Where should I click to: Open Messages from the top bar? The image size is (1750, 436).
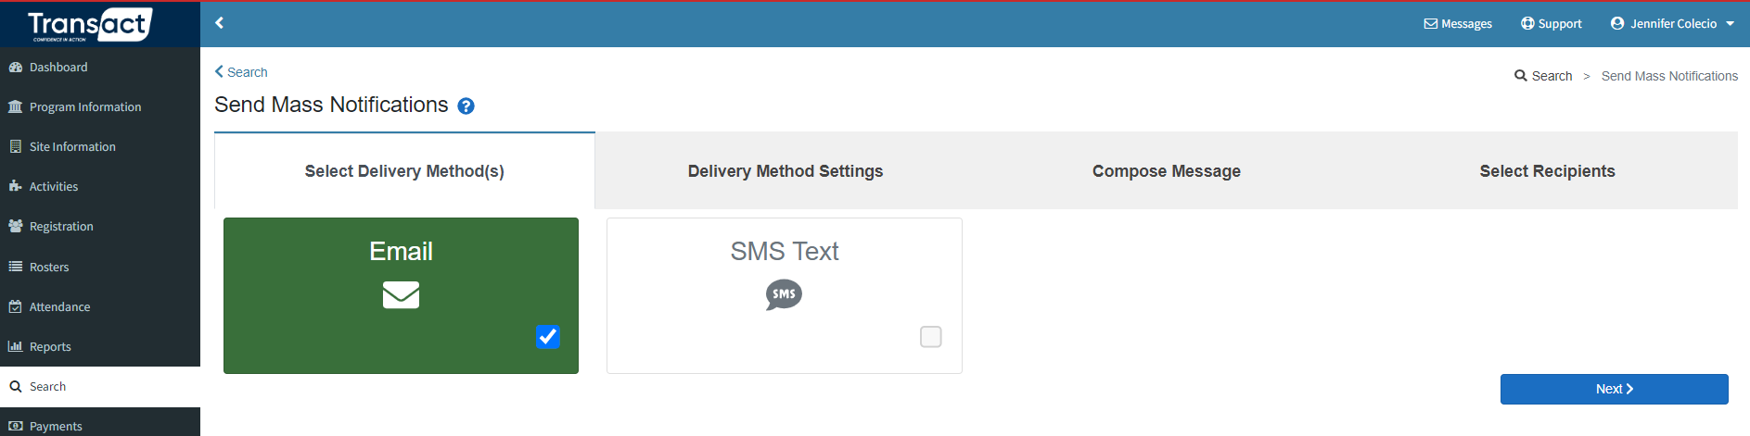[x=1458, y=24]
